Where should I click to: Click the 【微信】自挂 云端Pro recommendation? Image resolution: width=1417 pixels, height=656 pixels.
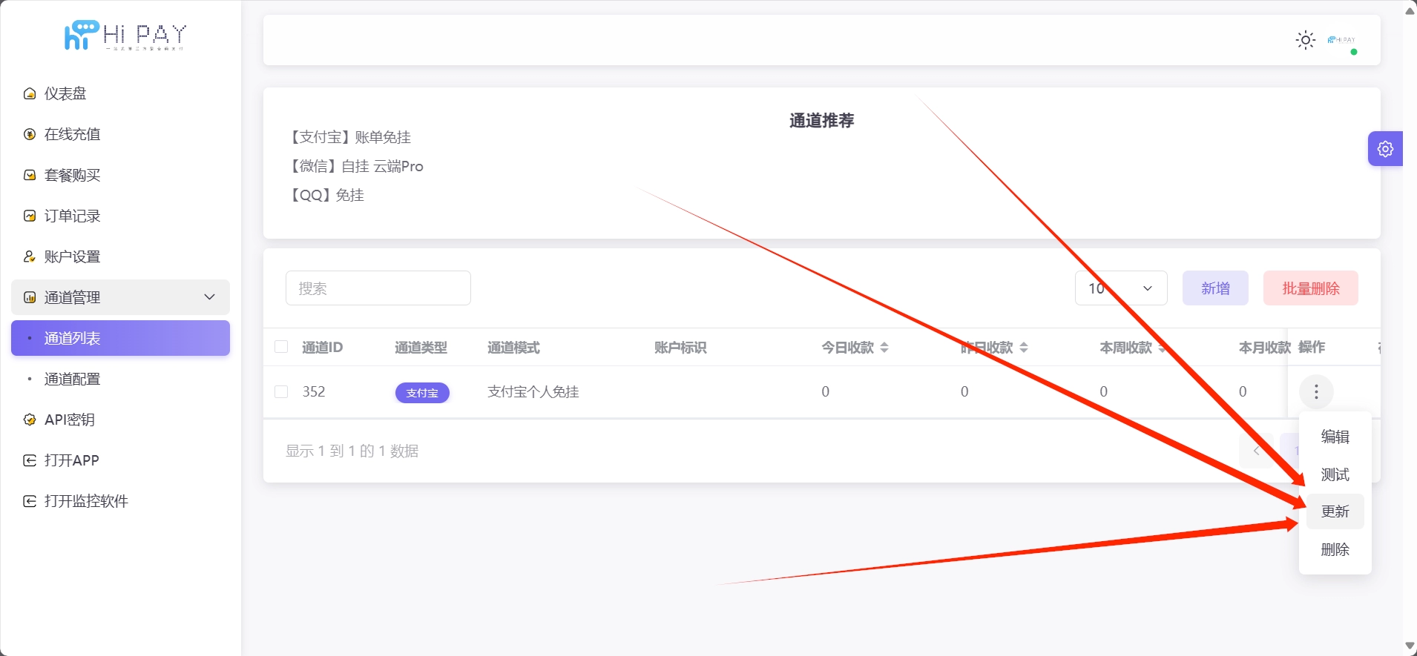(355, 166)
